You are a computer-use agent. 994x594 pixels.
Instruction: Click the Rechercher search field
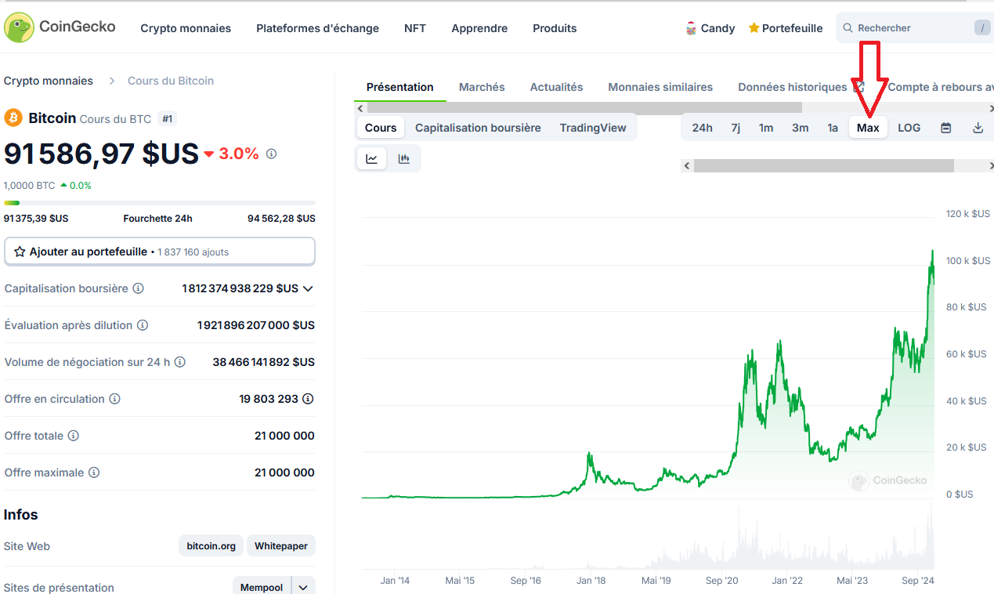(x=909, y=28)
